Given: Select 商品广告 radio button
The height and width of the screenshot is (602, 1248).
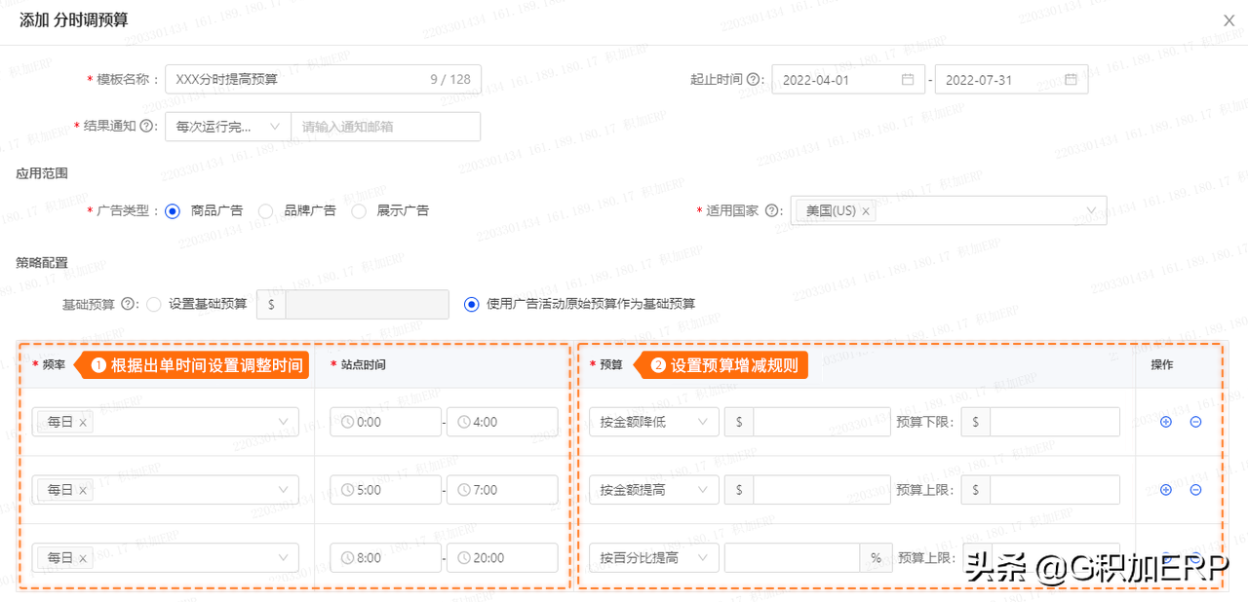Looking at the screenshot, I should (x=173, y=210).
